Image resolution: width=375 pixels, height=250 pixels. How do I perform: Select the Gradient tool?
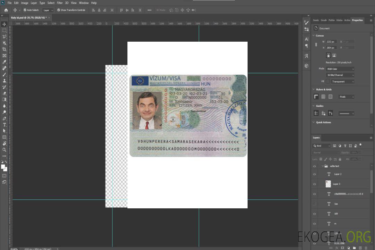coord(4,100)
